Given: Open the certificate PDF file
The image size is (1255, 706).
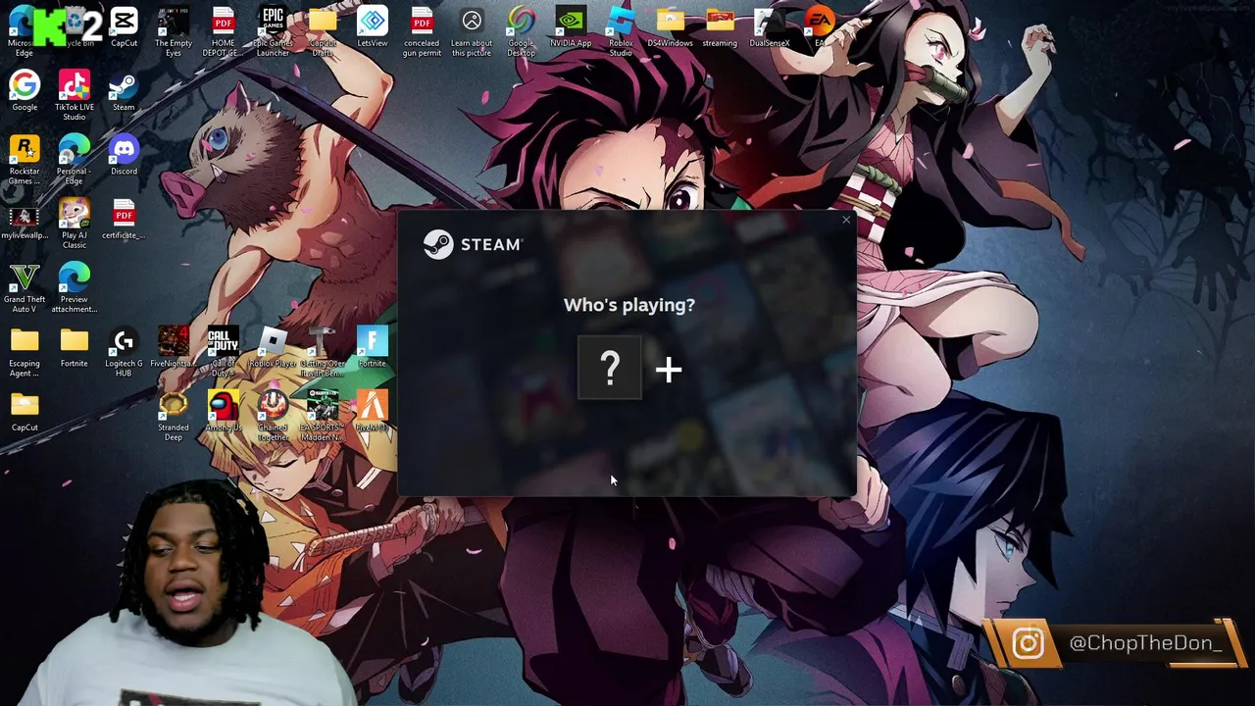Looking at the screenshot, I should (x=124, y=221).
